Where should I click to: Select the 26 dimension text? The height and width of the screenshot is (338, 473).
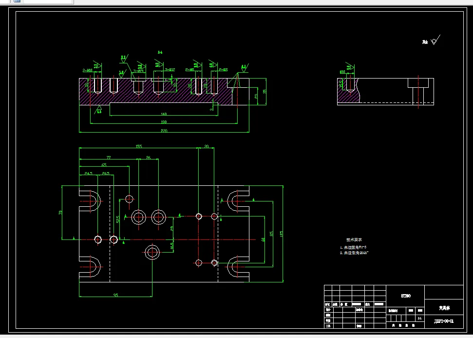(149, 158)
